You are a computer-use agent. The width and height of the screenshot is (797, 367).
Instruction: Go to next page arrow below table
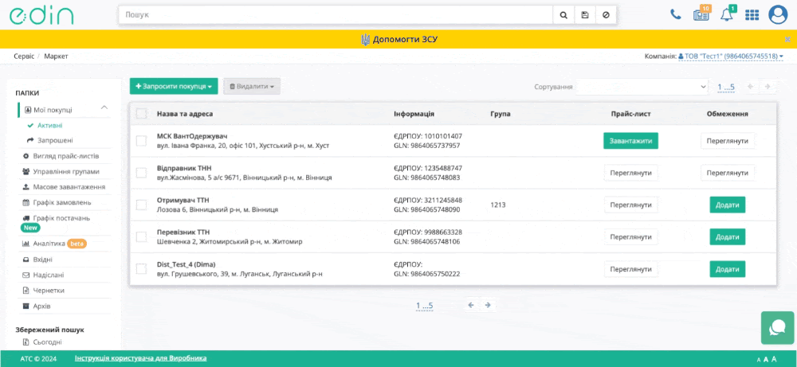pos(488,305)
